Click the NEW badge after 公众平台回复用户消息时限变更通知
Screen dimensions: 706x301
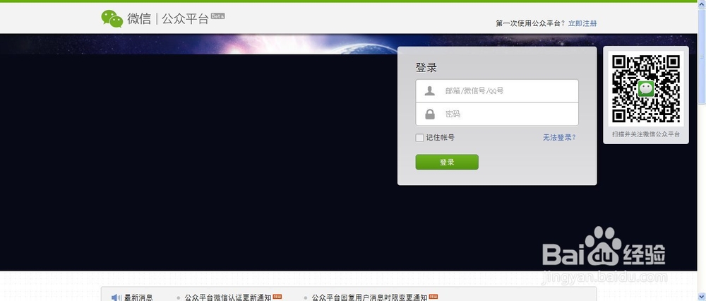[433, 297]
